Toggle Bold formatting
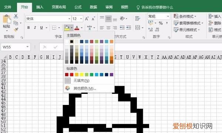This screenshot has width=222, height=133. coord(28,28)
